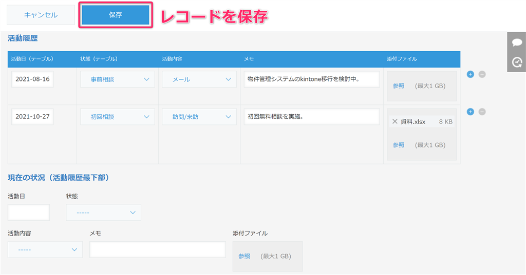
Task: Click the empty メモ field below
Action: coord(157,249)
